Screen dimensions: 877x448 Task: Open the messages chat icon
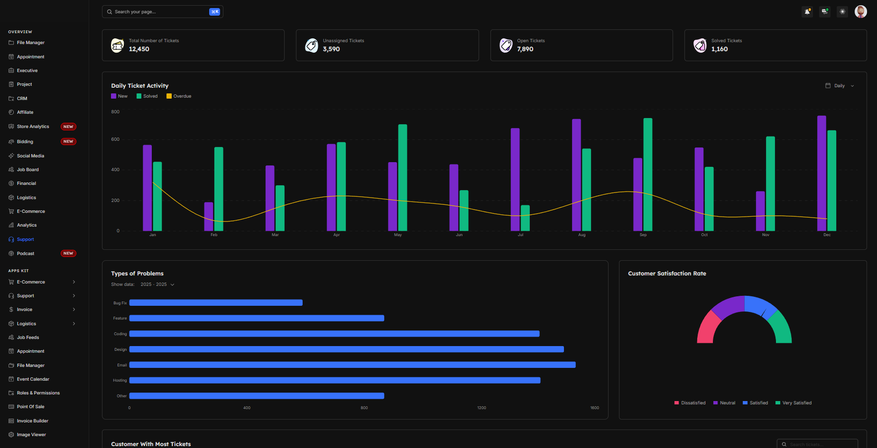pos(825,12)
